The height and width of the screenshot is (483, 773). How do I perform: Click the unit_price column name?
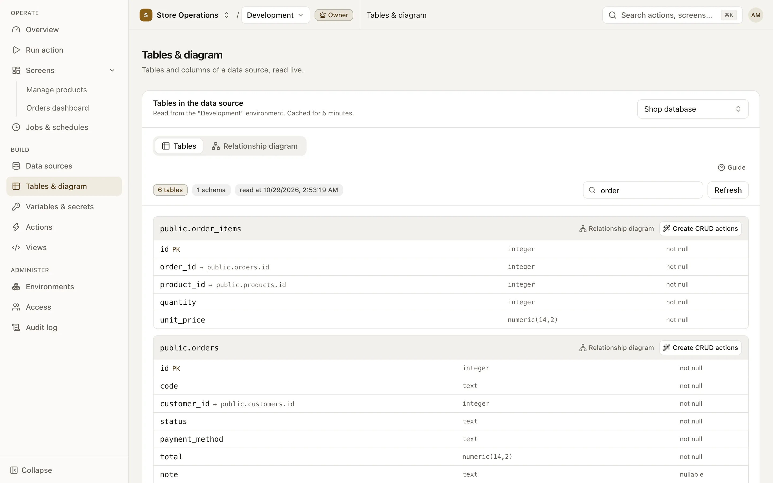tap(183, 320)
